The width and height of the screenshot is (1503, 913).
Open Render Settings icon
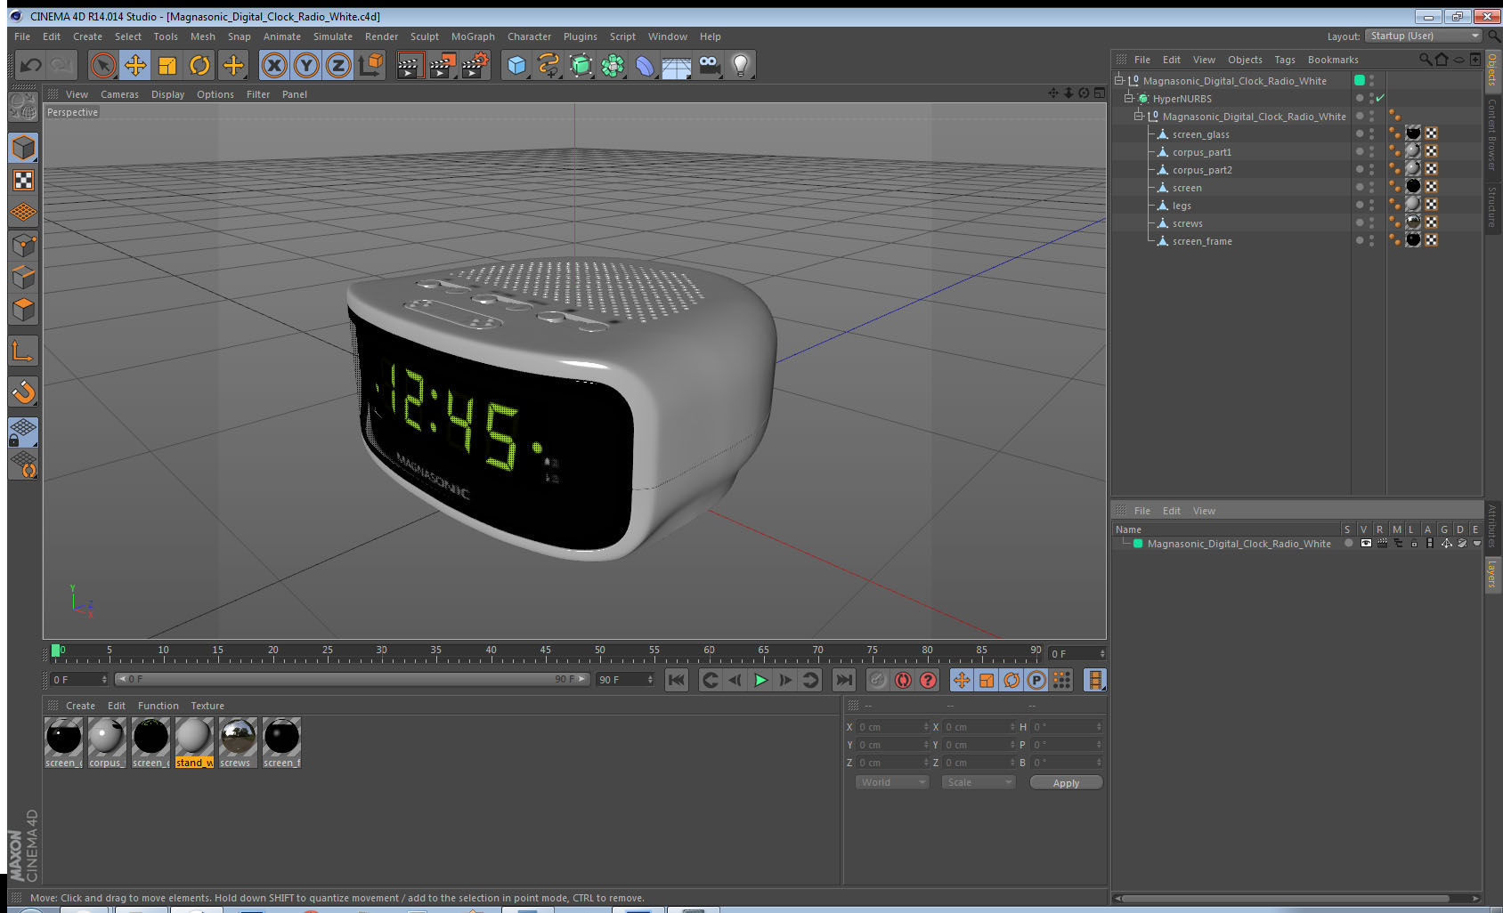475,65
